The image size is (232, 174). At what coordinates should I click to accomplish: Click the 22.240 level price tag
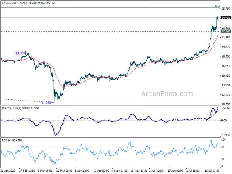[x=226, y=31]
